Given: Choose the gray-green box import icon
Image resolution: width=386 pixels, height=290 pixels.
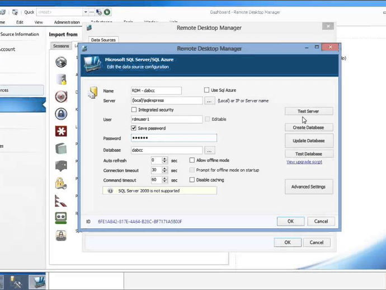Looking at the screenshot, I should [61, 148].
